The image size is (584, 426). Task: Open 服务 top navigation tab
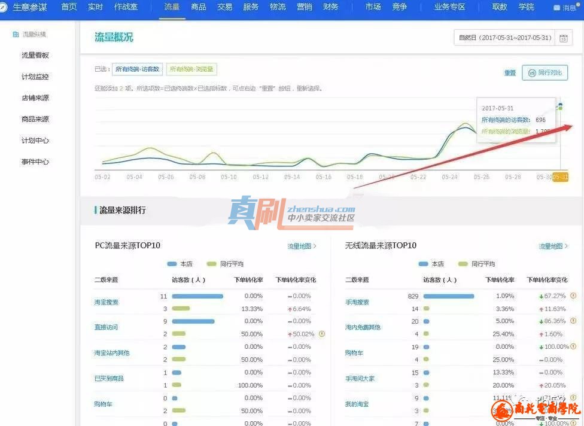(251, 7)
